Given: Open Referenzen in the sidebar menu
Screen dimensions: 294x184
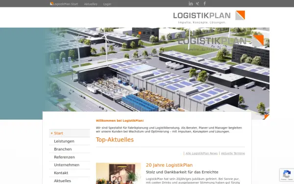Looking at the screenshot, I should coord(70,157).
